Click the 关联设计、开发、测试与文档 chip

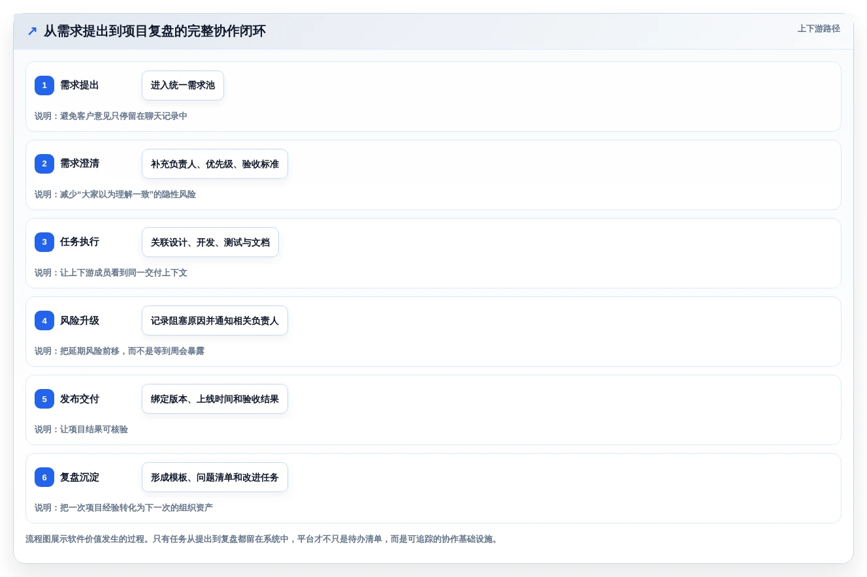point(210,242)
